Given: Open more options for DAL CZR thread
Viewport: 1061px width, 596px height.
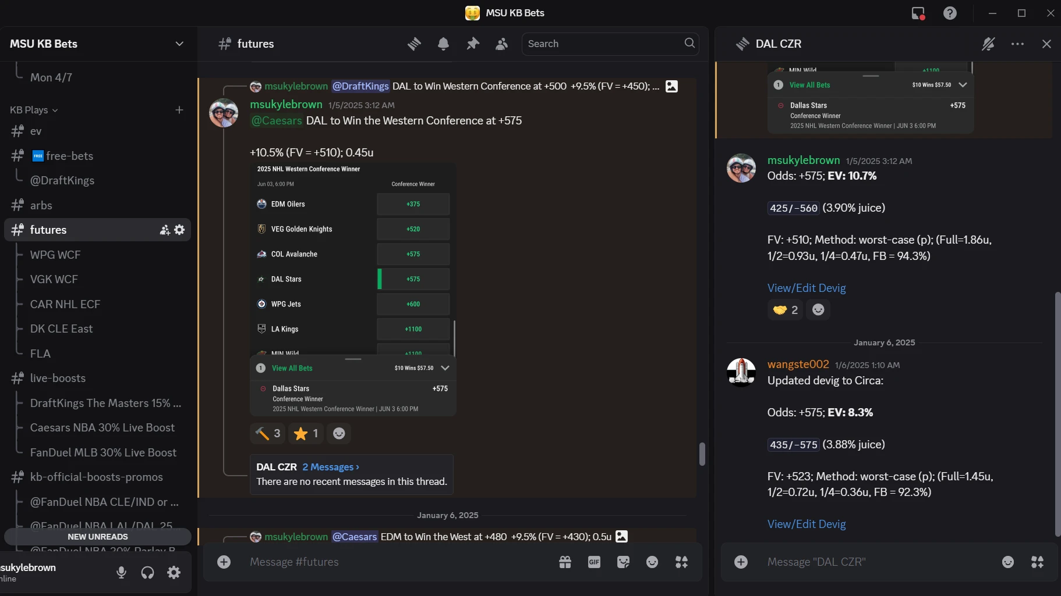Looking at the screenshot, I should coord(1017,44).
